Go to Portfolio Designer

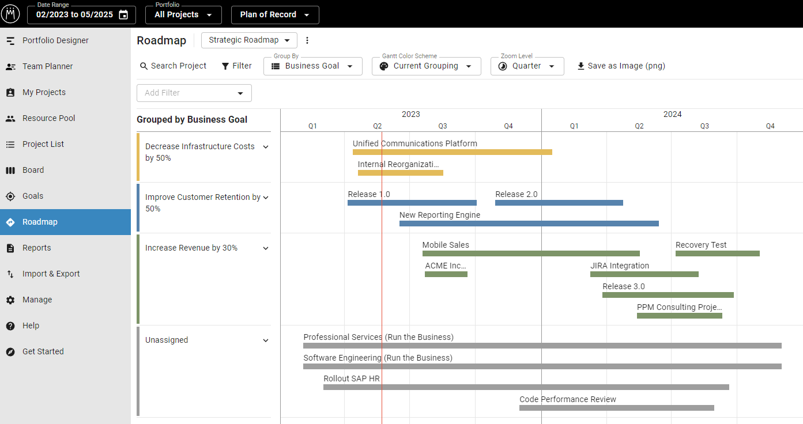(65, 41)
